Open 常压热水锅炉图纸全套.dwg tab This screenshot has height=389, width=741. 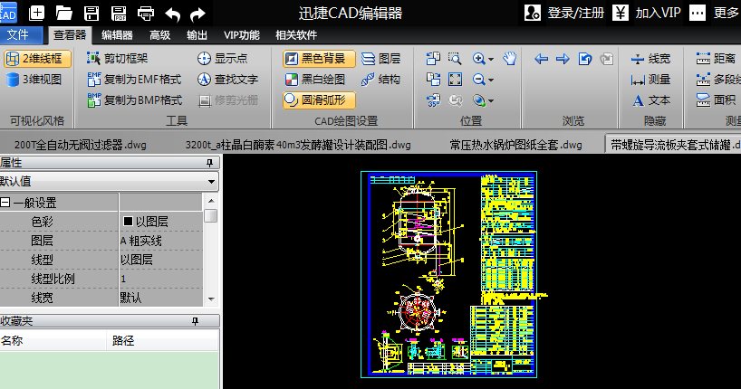point(515,145)
